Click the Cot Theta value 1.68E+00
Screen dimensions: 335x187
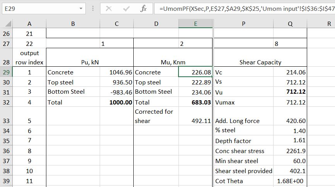[290, 181]
